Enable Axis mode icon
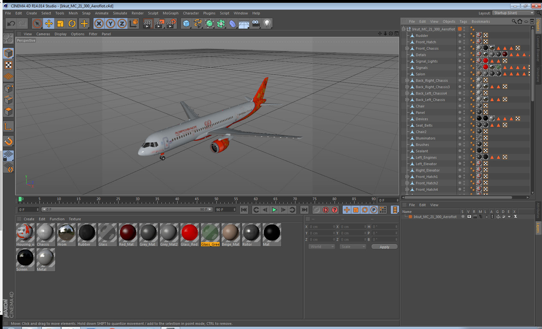The width and height of the screenshot is (542, 329). 9,127
